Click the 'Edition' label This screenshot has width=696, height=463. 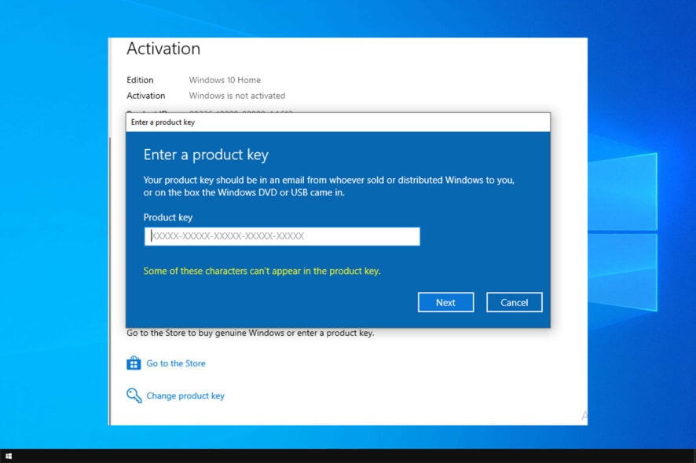[140, 80]
